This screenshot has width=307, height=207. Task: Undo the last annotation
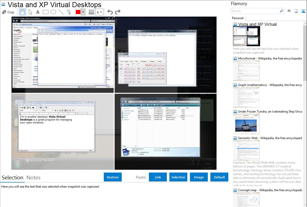coord(110,12)
